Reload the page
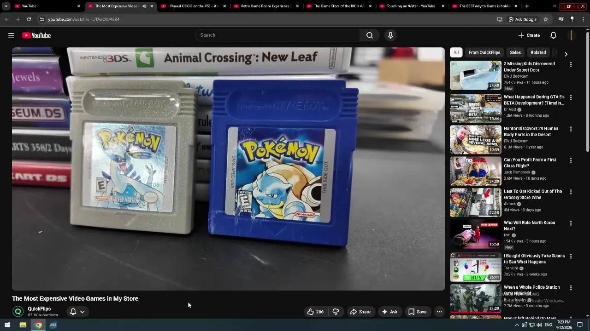Screen dimensions: 590x331 [29, 19]
